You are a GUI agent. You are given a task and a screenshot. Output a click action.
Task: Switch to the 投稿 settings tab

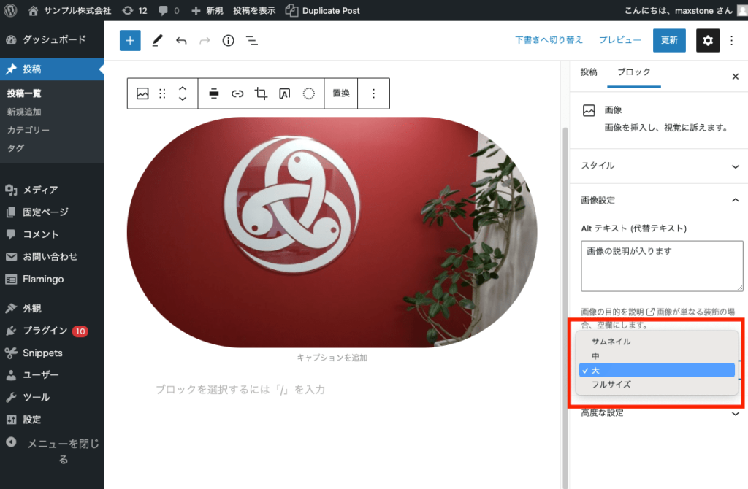click(589, 73)
